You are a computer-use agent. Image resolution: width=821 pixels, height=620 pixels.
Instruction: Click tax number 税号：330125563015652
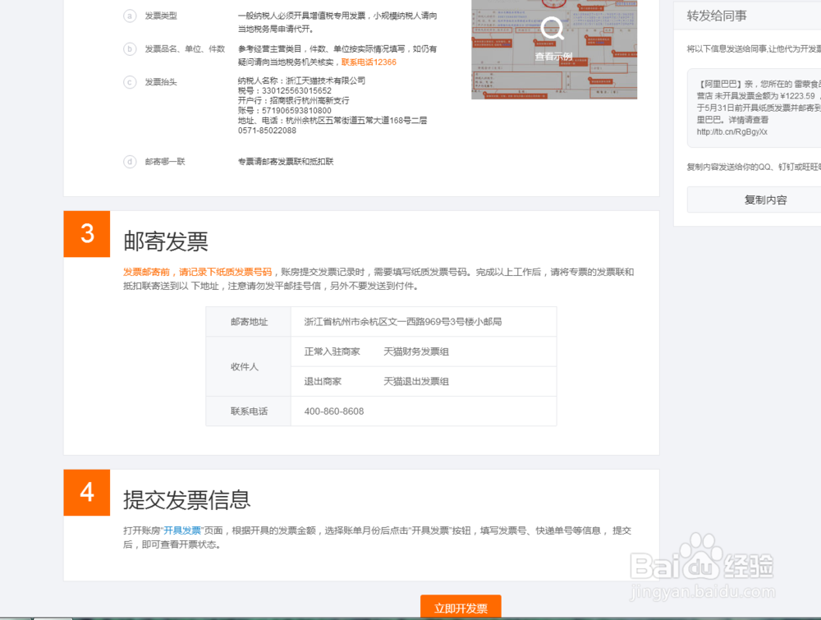coord(285,90)
